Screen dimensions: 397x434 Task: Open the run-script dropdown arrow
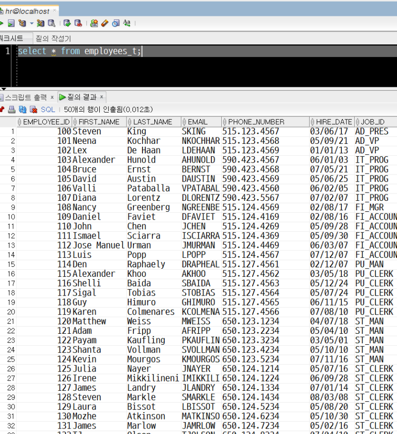click(31, 23)
